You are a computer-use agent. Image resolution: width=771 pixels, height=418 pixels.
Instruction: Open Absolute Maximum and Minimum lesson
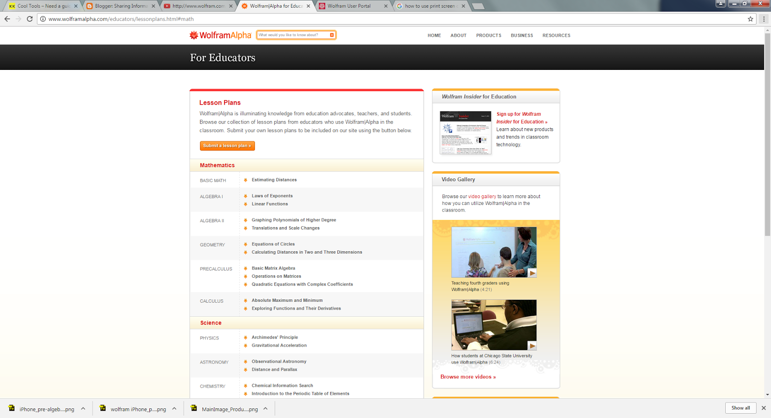(x=287, y=300)
